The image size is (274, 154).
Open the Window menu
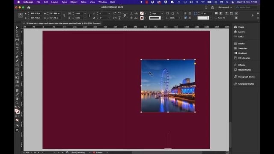tap(103, 2)
